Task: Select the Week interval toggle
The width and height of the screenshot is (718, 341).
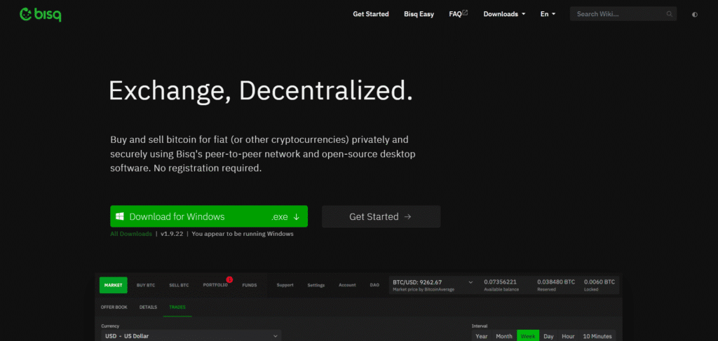Action: pos(526,336)
